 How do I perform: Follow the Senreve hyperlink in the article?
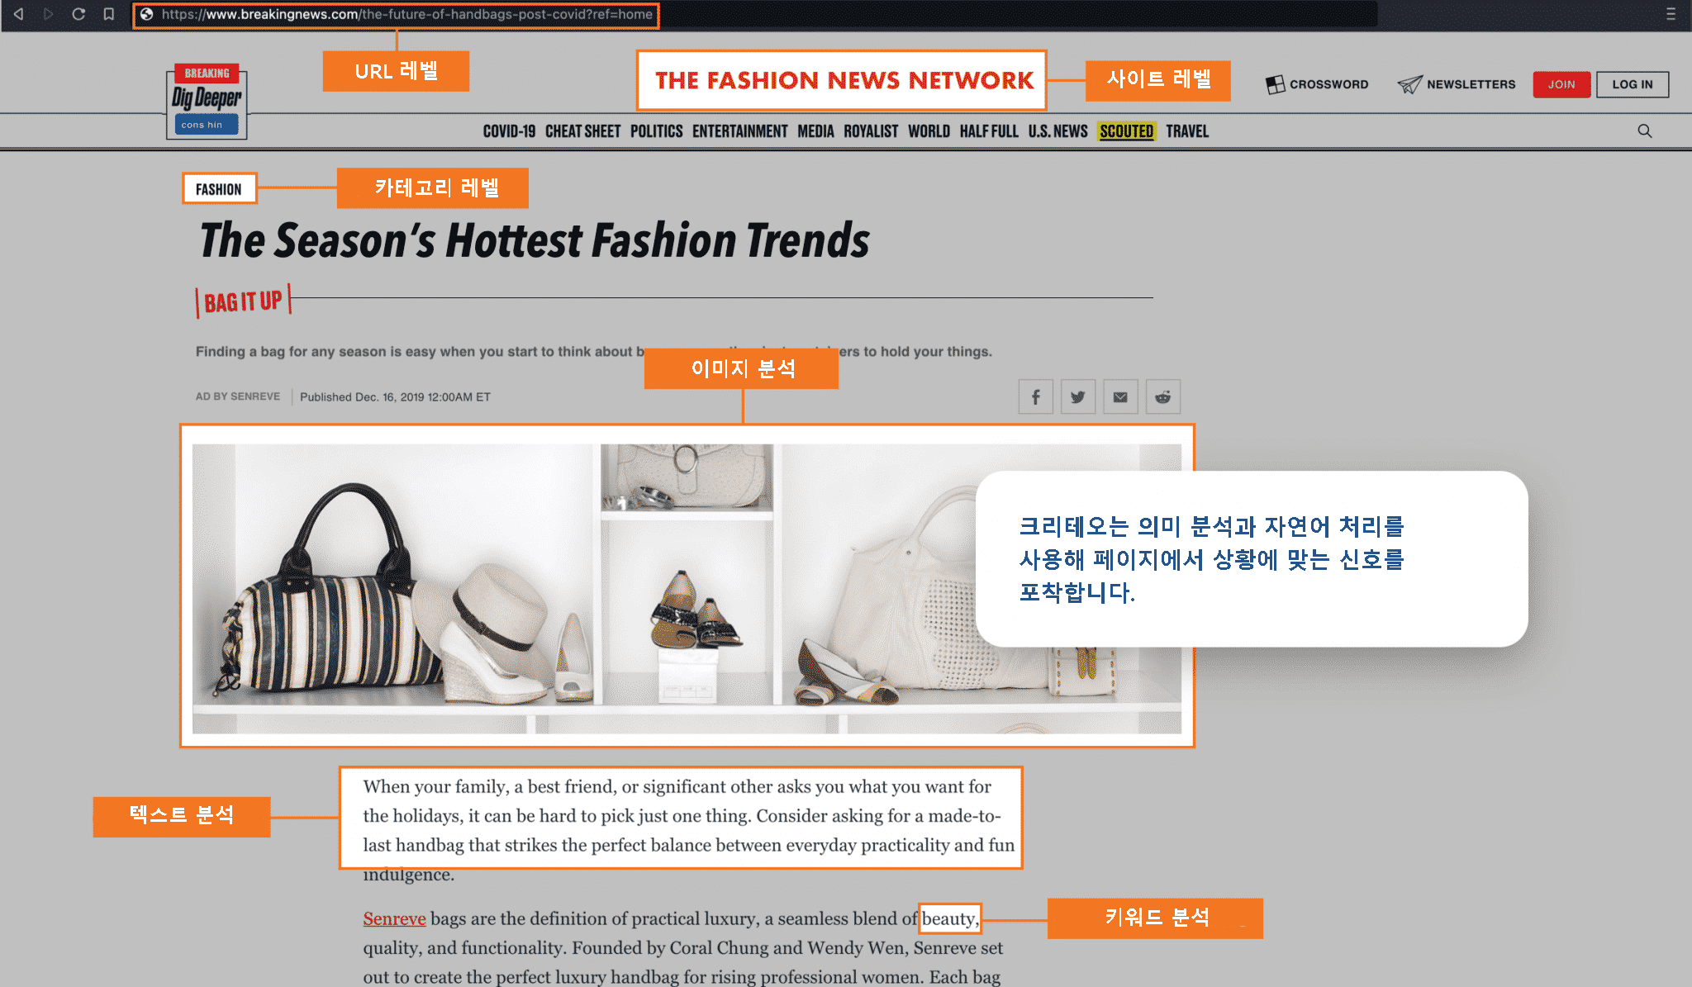(x=394, y=919)
